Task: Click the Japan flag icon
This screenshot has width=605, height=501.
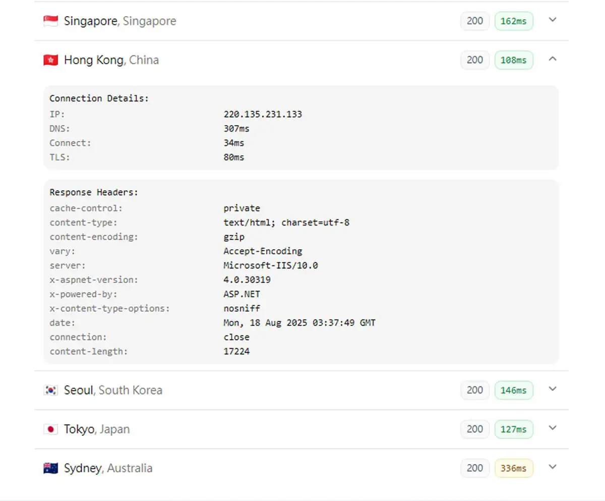Action: [50, 429]
